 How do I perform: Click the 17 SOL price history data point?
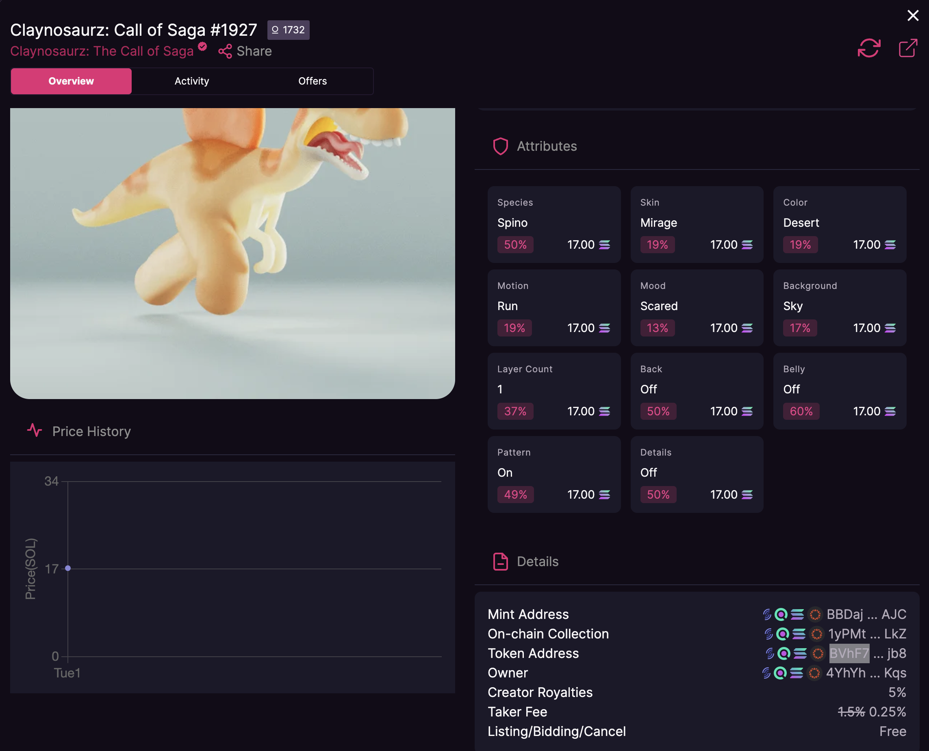point(68,569)
